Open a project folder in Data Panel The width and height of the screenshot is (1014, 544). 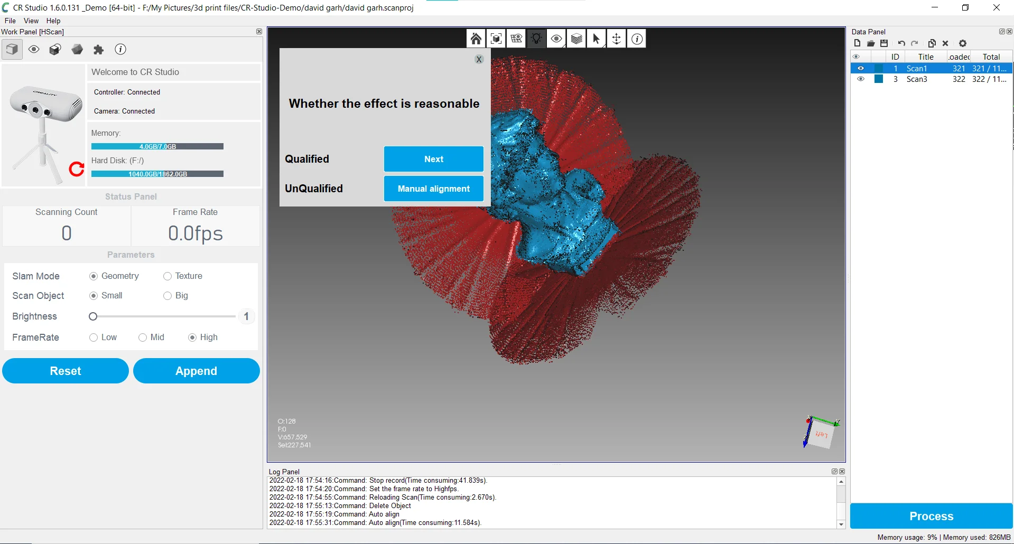[871, 43]
